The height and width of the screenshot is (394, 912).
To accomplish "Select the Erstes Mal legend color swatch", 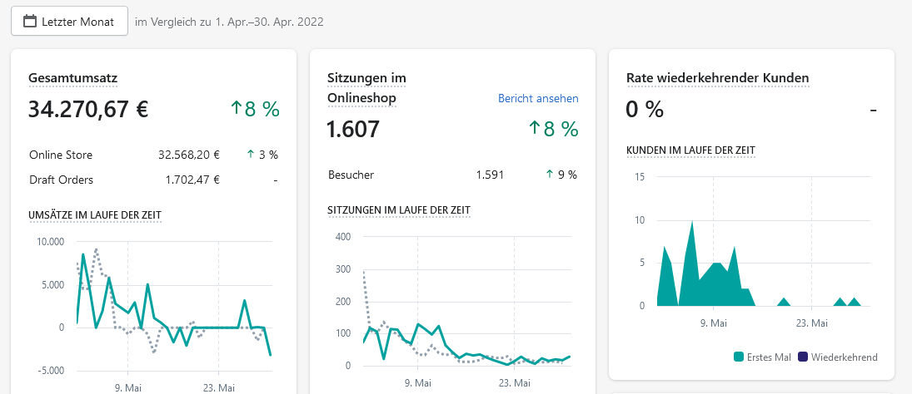I will click(x=739, y=357).
